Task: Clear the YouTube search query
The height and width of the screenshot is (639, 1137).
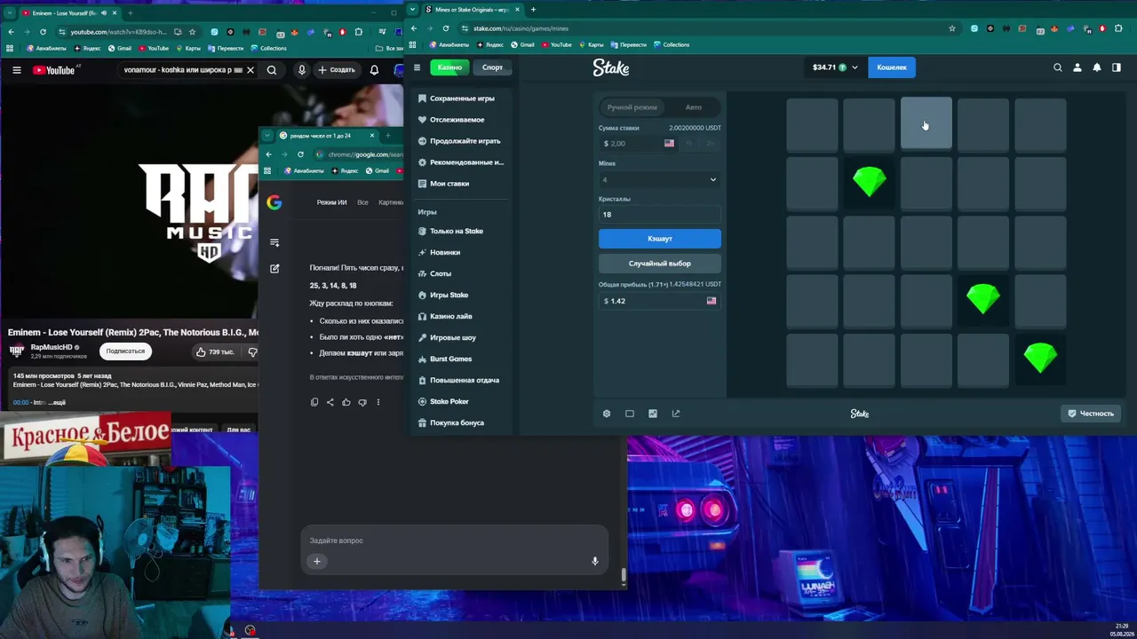Action: point(250,70)
